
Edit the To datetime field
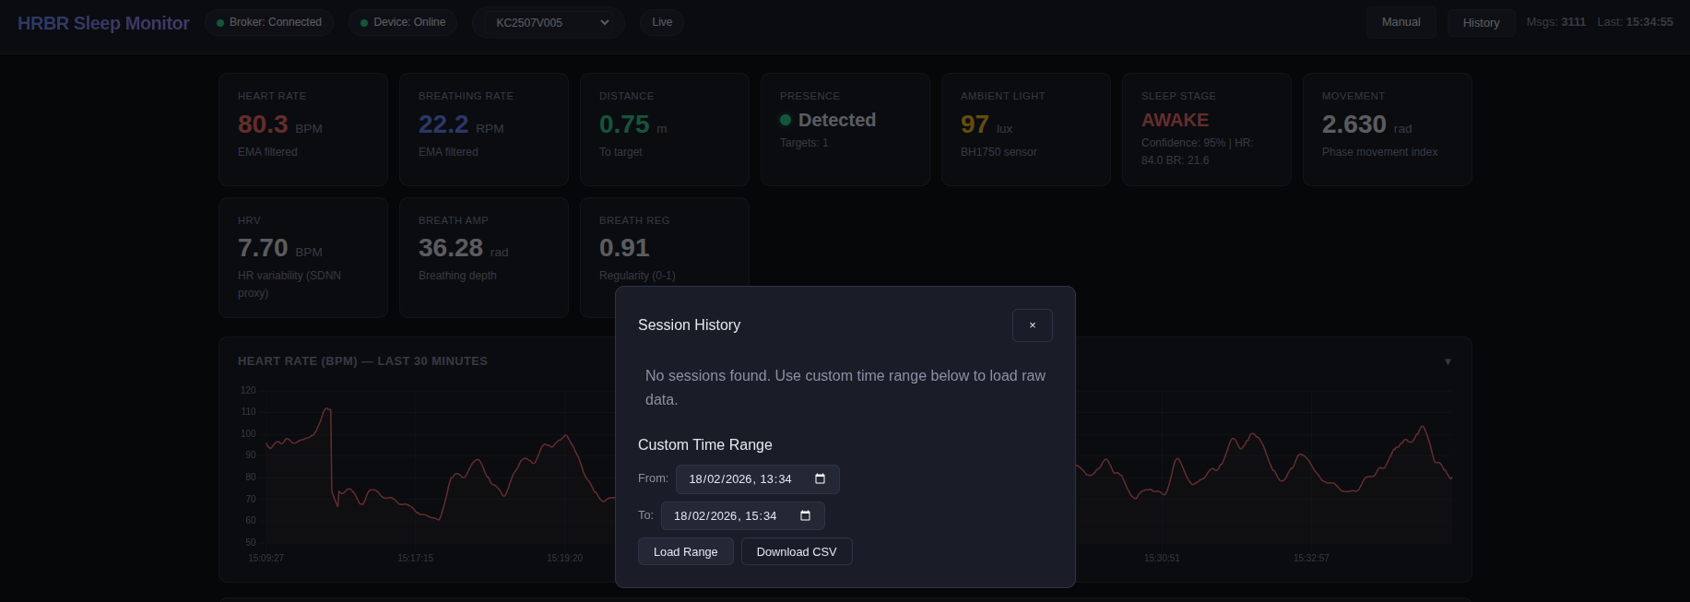[742, 516]
